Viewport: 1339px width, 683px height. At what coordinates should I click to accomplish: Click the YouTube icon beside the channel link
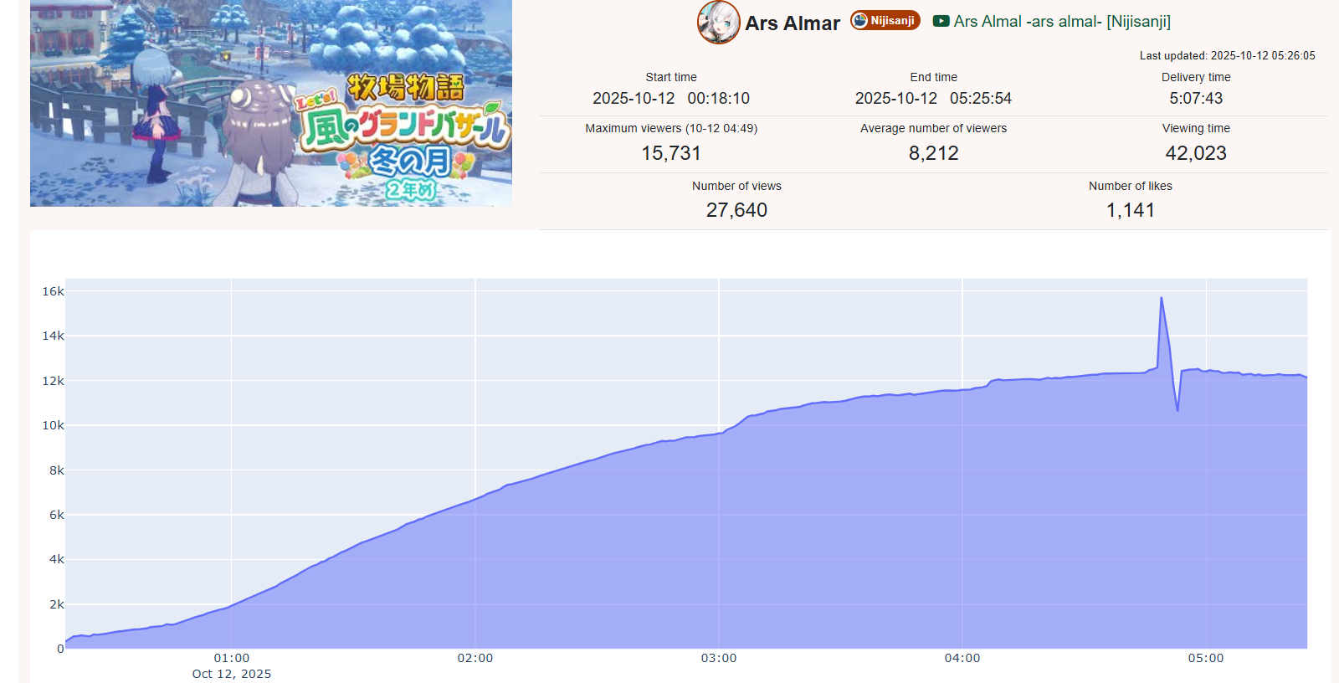(x=941, y=21)
